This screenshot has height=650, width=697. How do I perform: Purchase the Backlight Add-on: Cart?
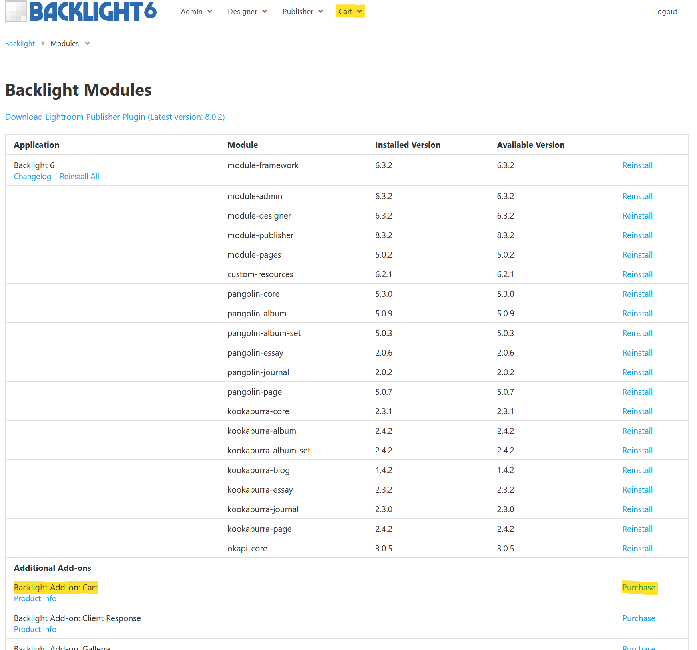click(639, 588)
